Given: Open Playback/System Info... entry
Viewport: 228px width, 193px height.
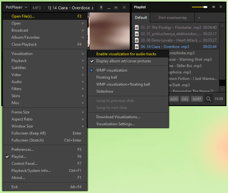Looking at the screenshot, I should point(45,171).
